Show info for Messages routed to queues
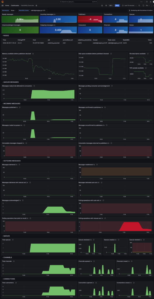The height and width of the screenshot is (299, 154). 24,125
